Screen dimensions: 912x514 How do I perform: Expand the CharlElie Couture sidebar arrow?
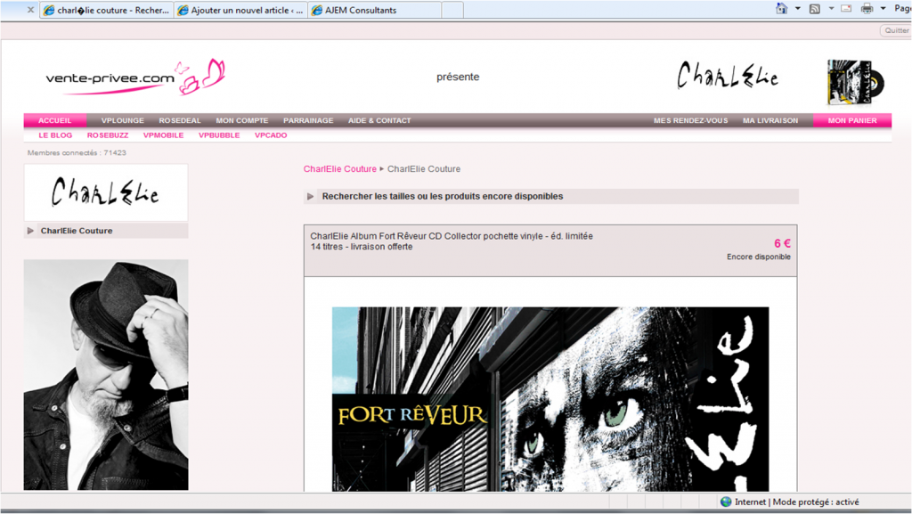[x=30, y=231]
